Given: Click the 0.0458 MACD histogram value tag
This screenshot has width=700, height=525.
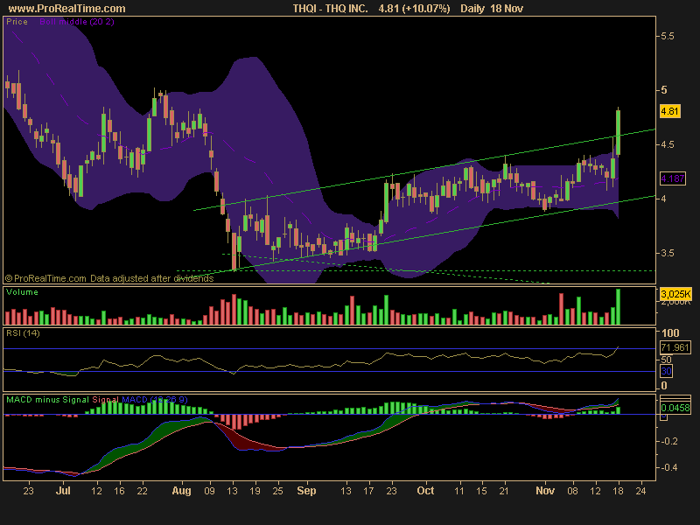Looking at the screenshot, I should click(x=675, y=408).
